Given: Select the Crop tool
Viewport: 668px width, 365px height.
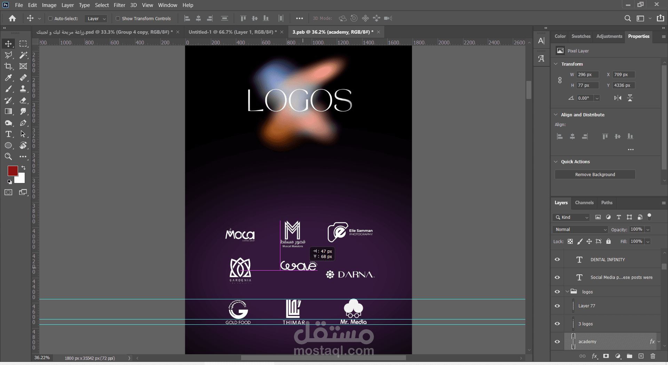Looking at the screenshot, I should [8, 66].
